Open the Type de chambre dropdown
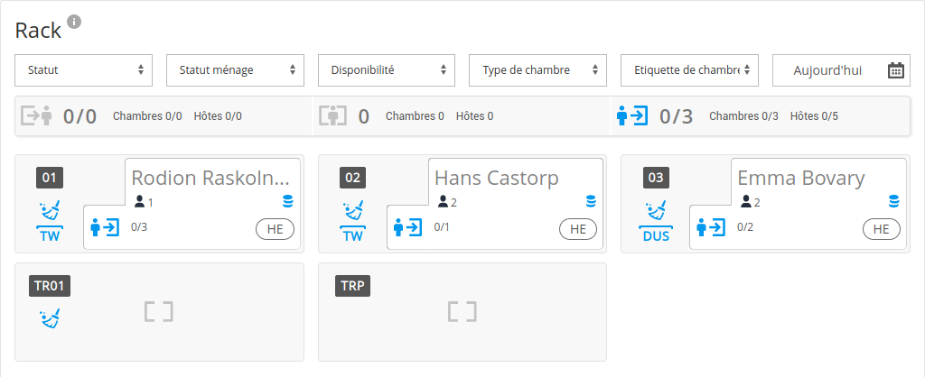The image size is (925, 377). [538, 70]
